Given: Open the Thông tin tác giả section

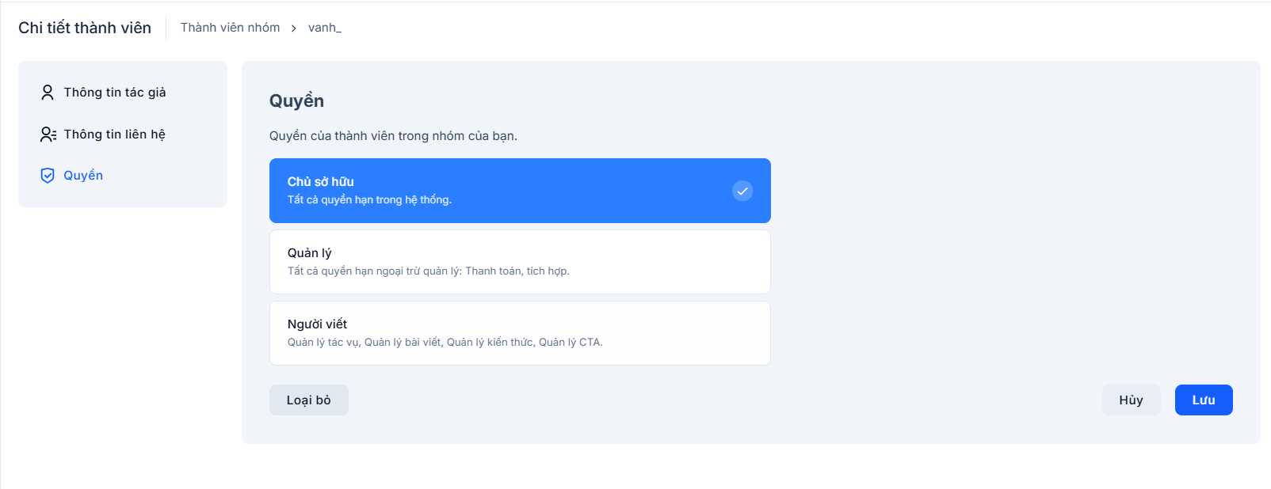Looking at the screenshot, I should click(x=115, y=93).
